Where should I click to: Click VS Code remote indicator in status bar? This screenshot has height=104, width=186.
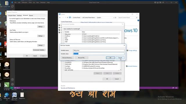point(12,88)
